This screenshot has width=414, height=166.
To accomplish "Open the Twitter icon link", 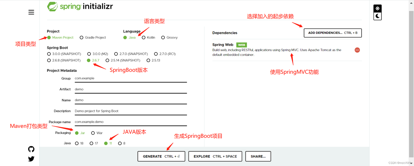I will click(31, 159).
